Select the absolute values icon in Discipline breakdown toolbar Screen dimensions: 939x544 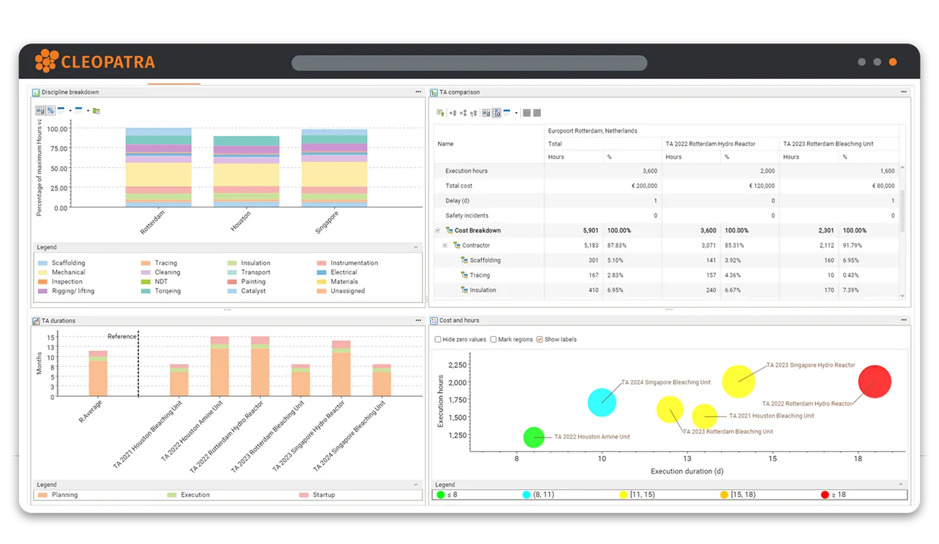(x=40, y=110)
